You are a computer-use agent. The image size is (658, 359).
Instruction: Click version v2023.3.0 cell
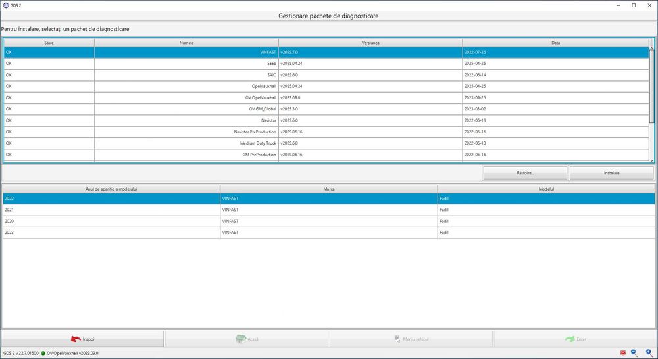click(370, 109)
